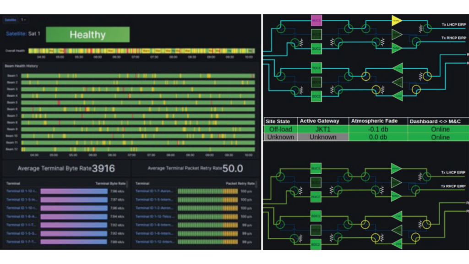Image resolution: width=469 pixels, height=264 pixels.
Task: Click Tx LHCP EIRP label in upper diagram
Action: pyautogui.click(x=453, y=25)
